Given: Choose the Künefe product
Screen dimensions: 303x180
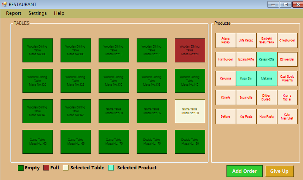Looking at the screenshot, I should [x=225, y=97].
